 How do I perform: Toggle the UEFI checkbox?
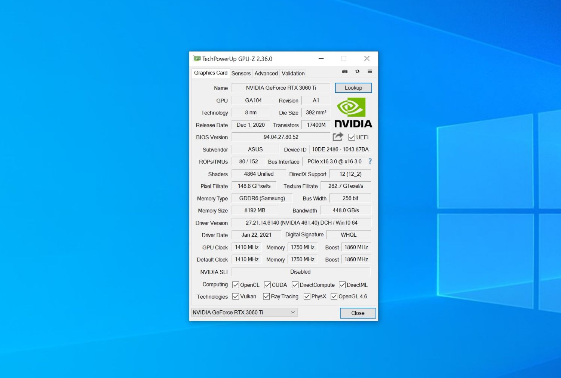[x=352, y=137]
